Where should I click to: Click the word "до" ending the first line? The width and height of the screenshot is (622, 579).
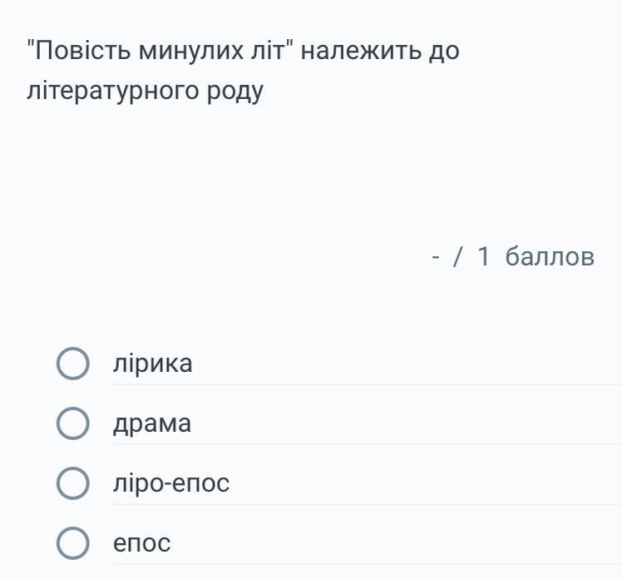(x=443, y=52)
